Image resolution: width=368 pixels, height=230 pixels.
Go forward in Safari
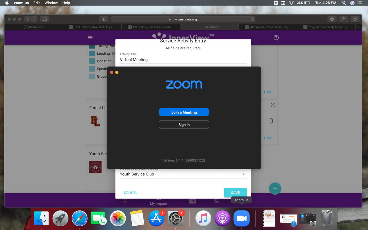[x=34, y=19]
